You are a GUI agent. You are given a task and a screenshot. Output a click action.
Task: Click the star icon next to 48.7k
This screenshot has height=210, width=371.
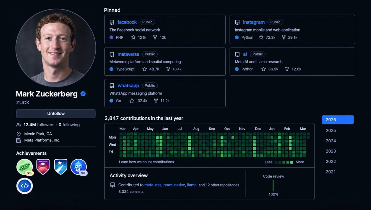[145, 69]
